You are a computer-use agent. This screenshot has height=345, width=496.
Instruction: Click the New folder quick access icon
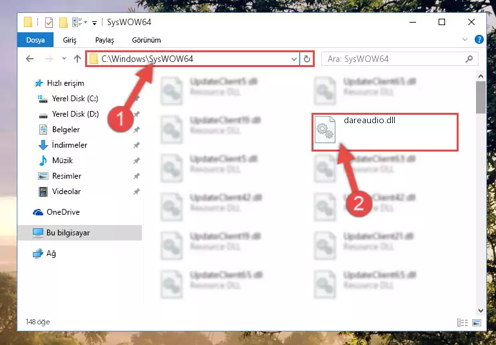point(63,23)
